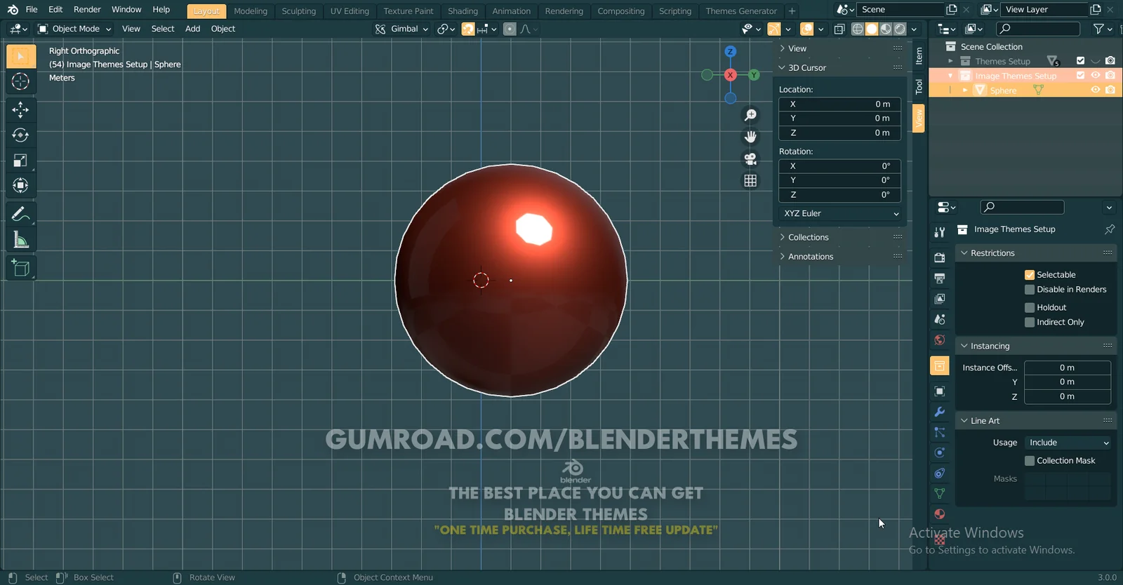Click the red X axis navigation gizmo

[x=730, y=75]
